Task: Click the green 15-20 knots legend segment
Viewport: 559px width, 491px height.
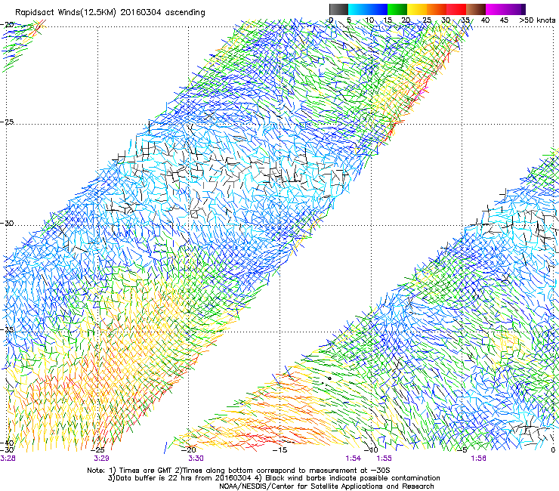Action: [x=397, y=9]
